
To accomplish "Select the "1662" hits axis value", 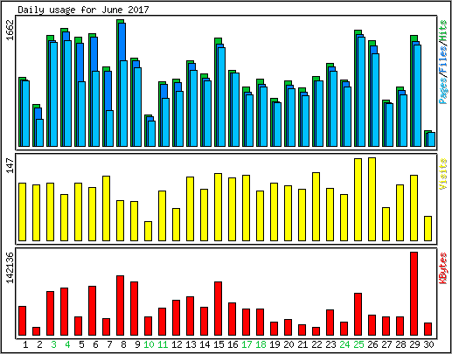I will (10, 31).
